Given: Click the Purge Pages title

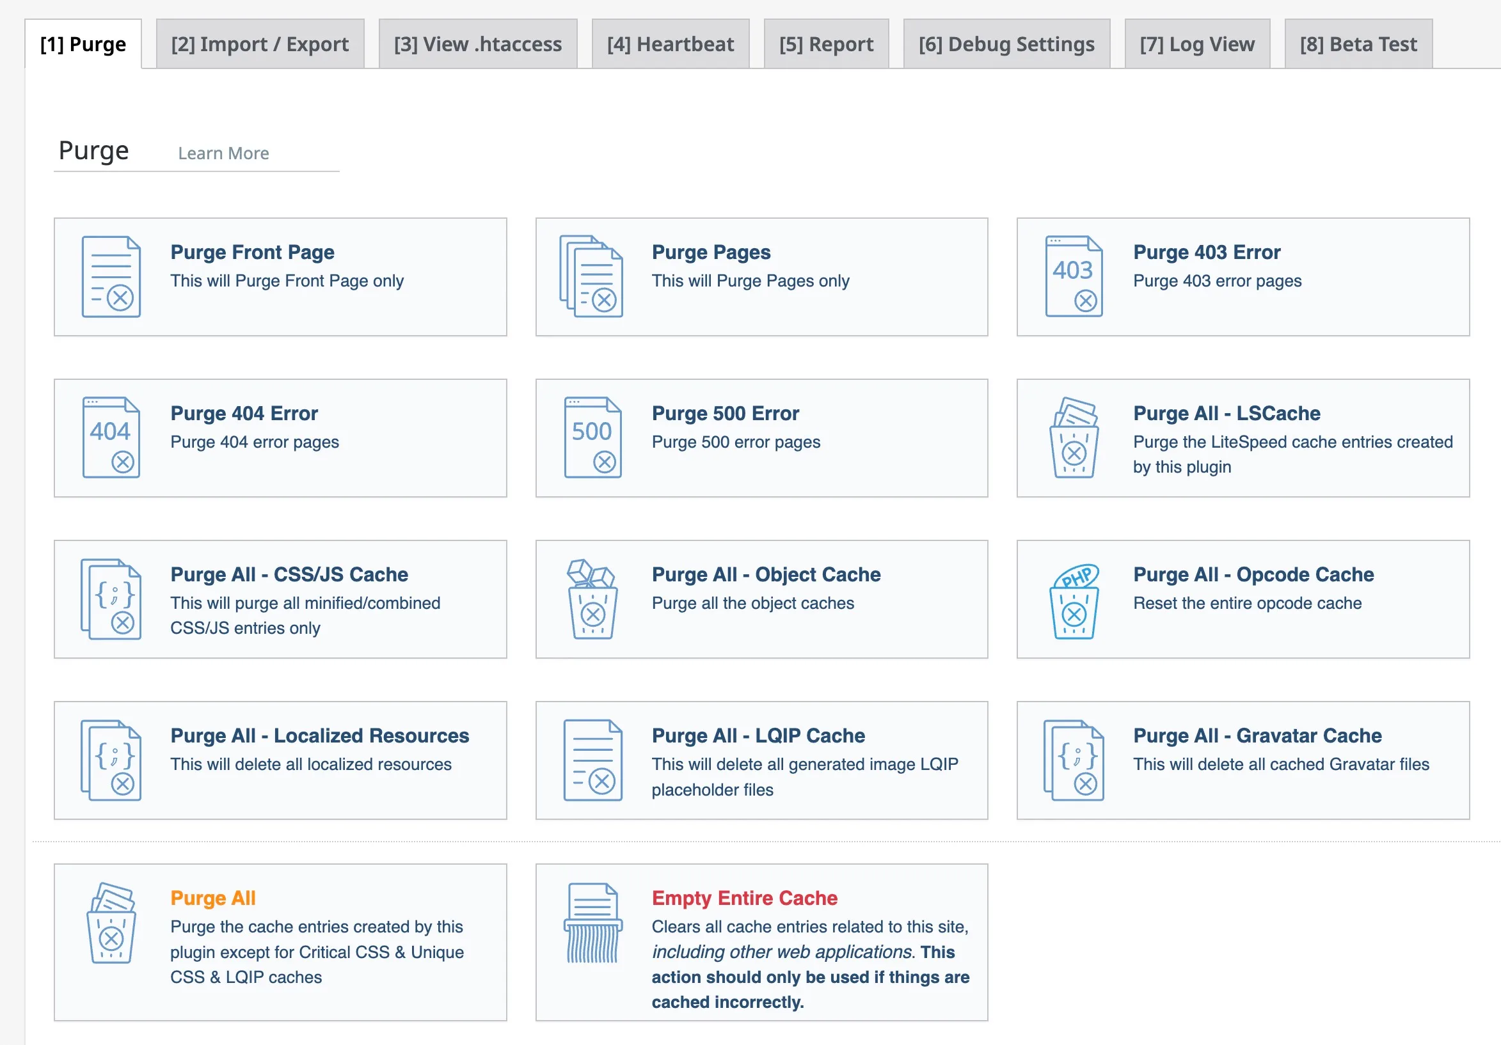Looking at the screenshot, I should point(711,251).
